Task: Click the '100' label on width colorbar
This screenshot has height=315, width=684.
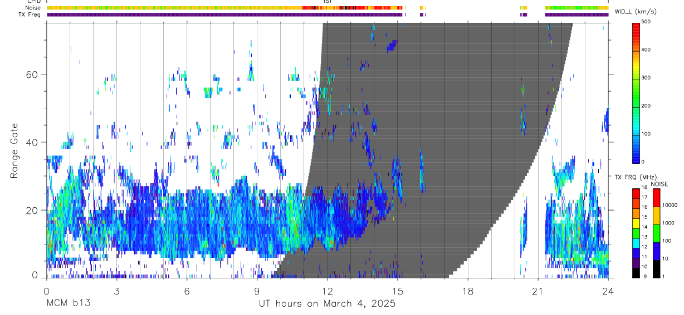Action: (x=647, y=134)
